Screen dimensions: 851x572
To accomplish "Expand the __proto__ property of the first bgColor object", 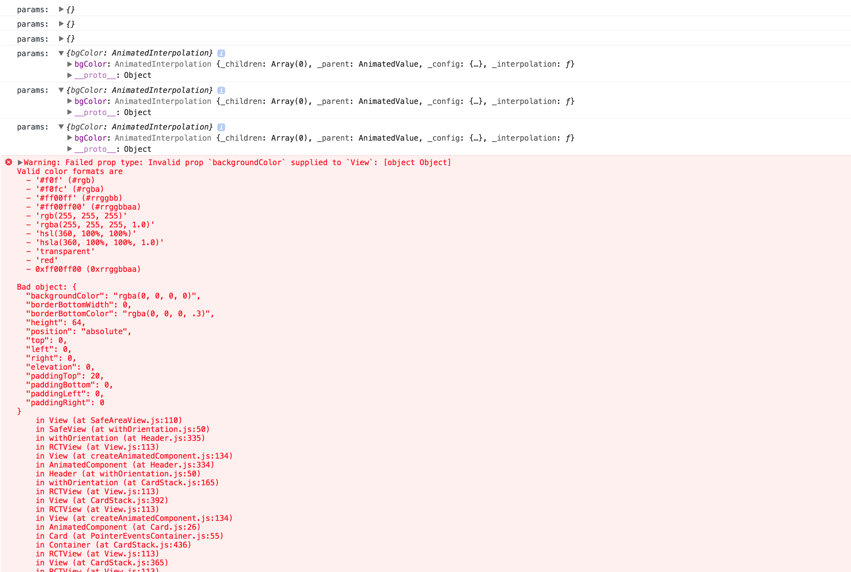I will point(69,75).
